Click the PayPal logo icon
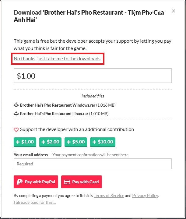This screenshot has height=219, width=186. tap(20, 182)
